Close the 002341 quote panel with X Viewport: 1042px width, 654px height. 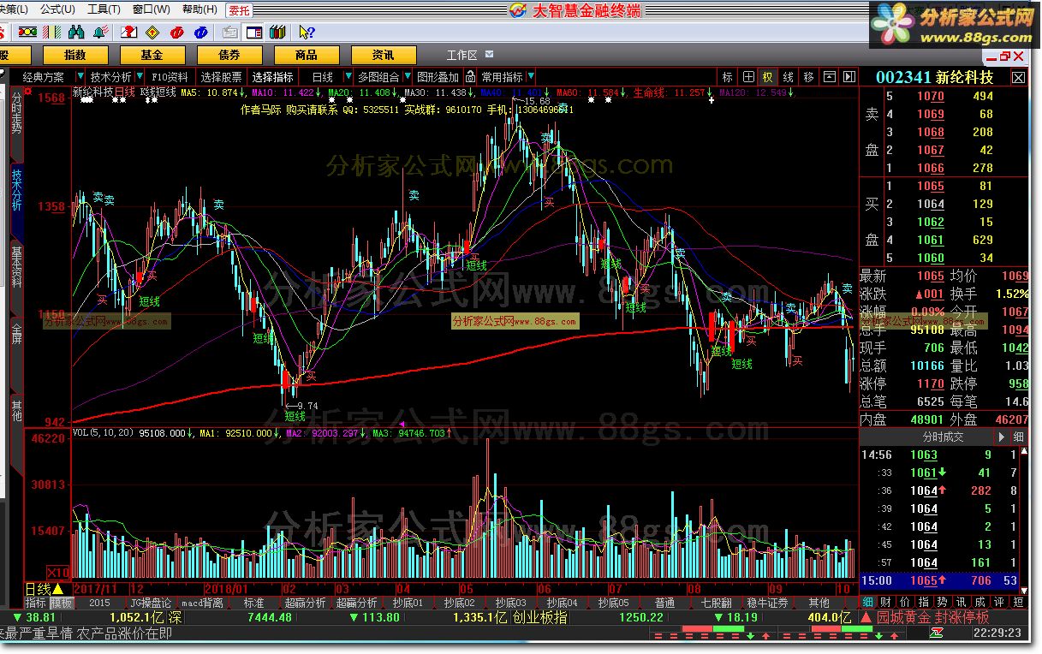coord(1018,77)
